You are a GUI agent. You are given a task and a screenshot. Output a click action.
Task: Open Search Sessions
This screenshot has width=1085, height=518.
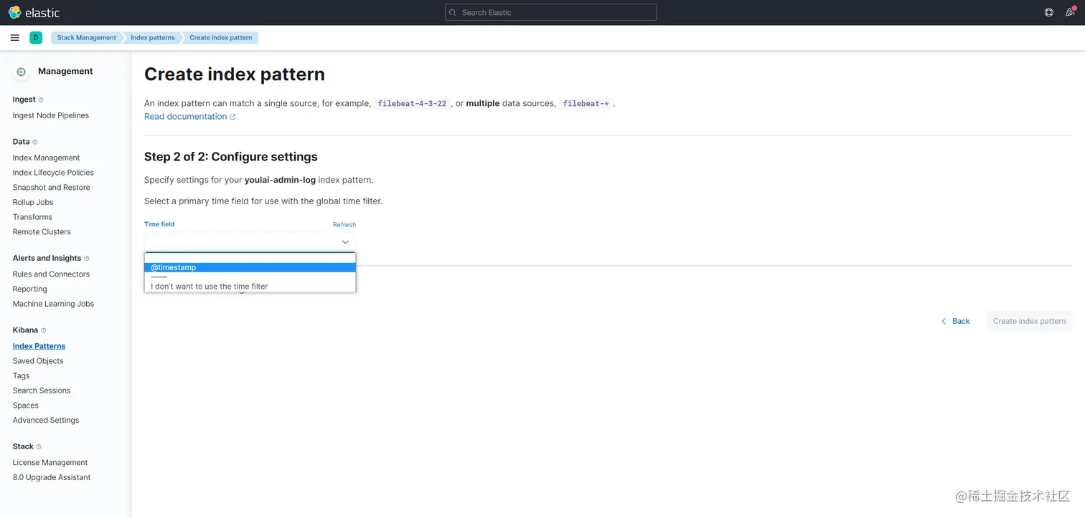pyautogui.click(x=42, y=390)
